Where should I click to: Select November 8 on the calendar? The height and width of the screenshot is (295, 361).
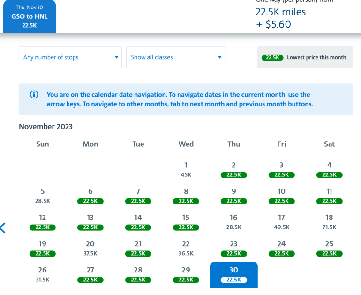tap(186, 196)
